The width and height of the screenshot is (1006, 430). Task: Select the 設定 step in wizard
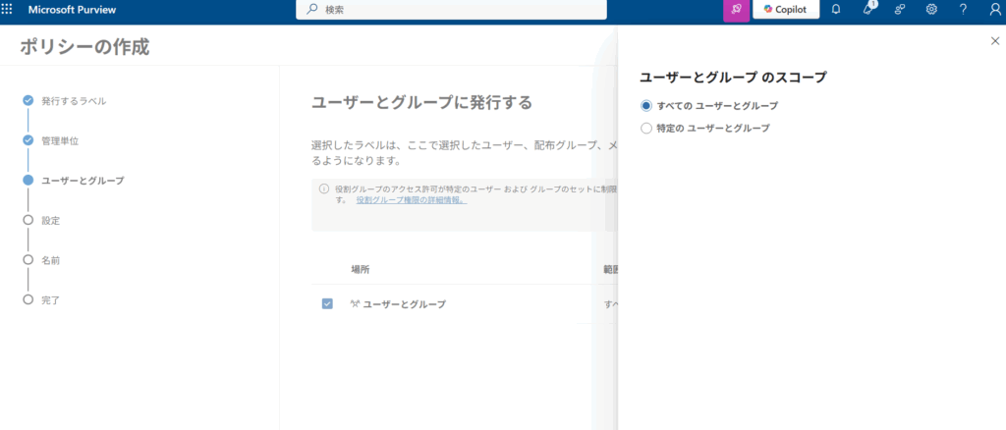50,220
